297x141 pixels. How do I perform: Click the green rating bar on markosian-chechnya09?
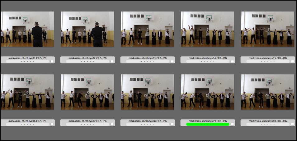pyautogui.click(x=208, y=124)
